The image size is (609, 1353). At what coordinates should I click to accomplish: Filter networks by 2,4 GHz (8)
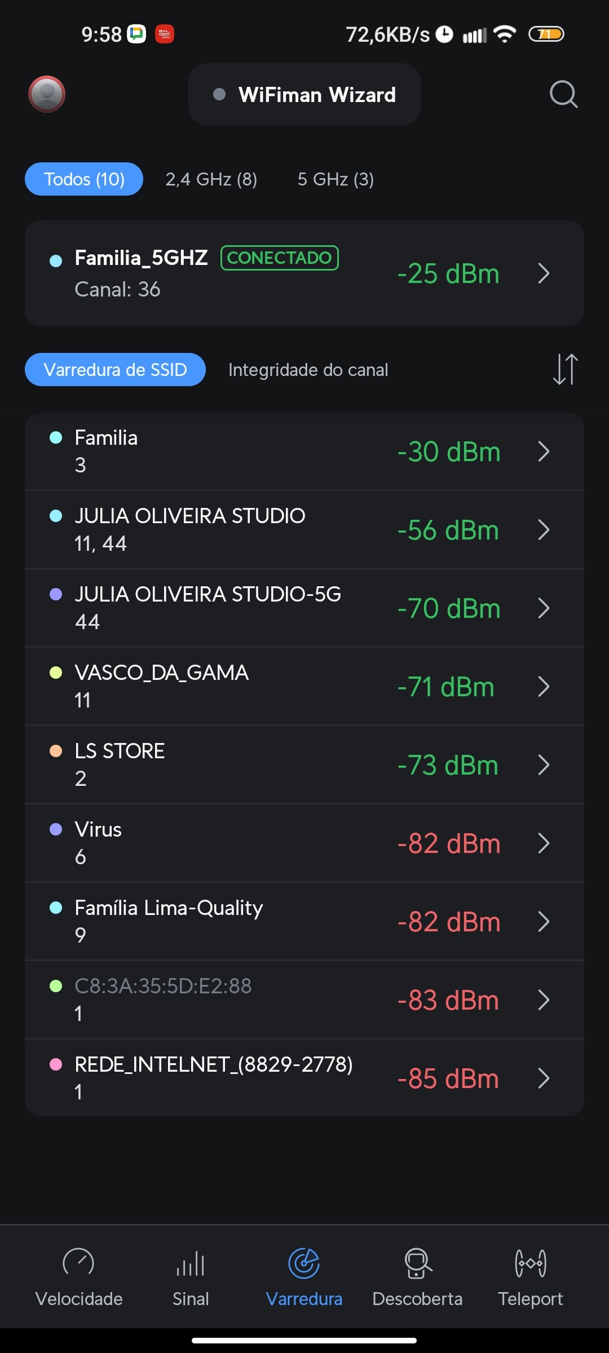pyautogui.click(x=211, y=179)
